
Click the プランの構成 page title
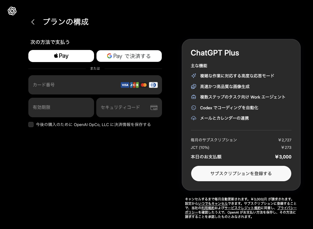pyautogui.click(x=66, y=22)
